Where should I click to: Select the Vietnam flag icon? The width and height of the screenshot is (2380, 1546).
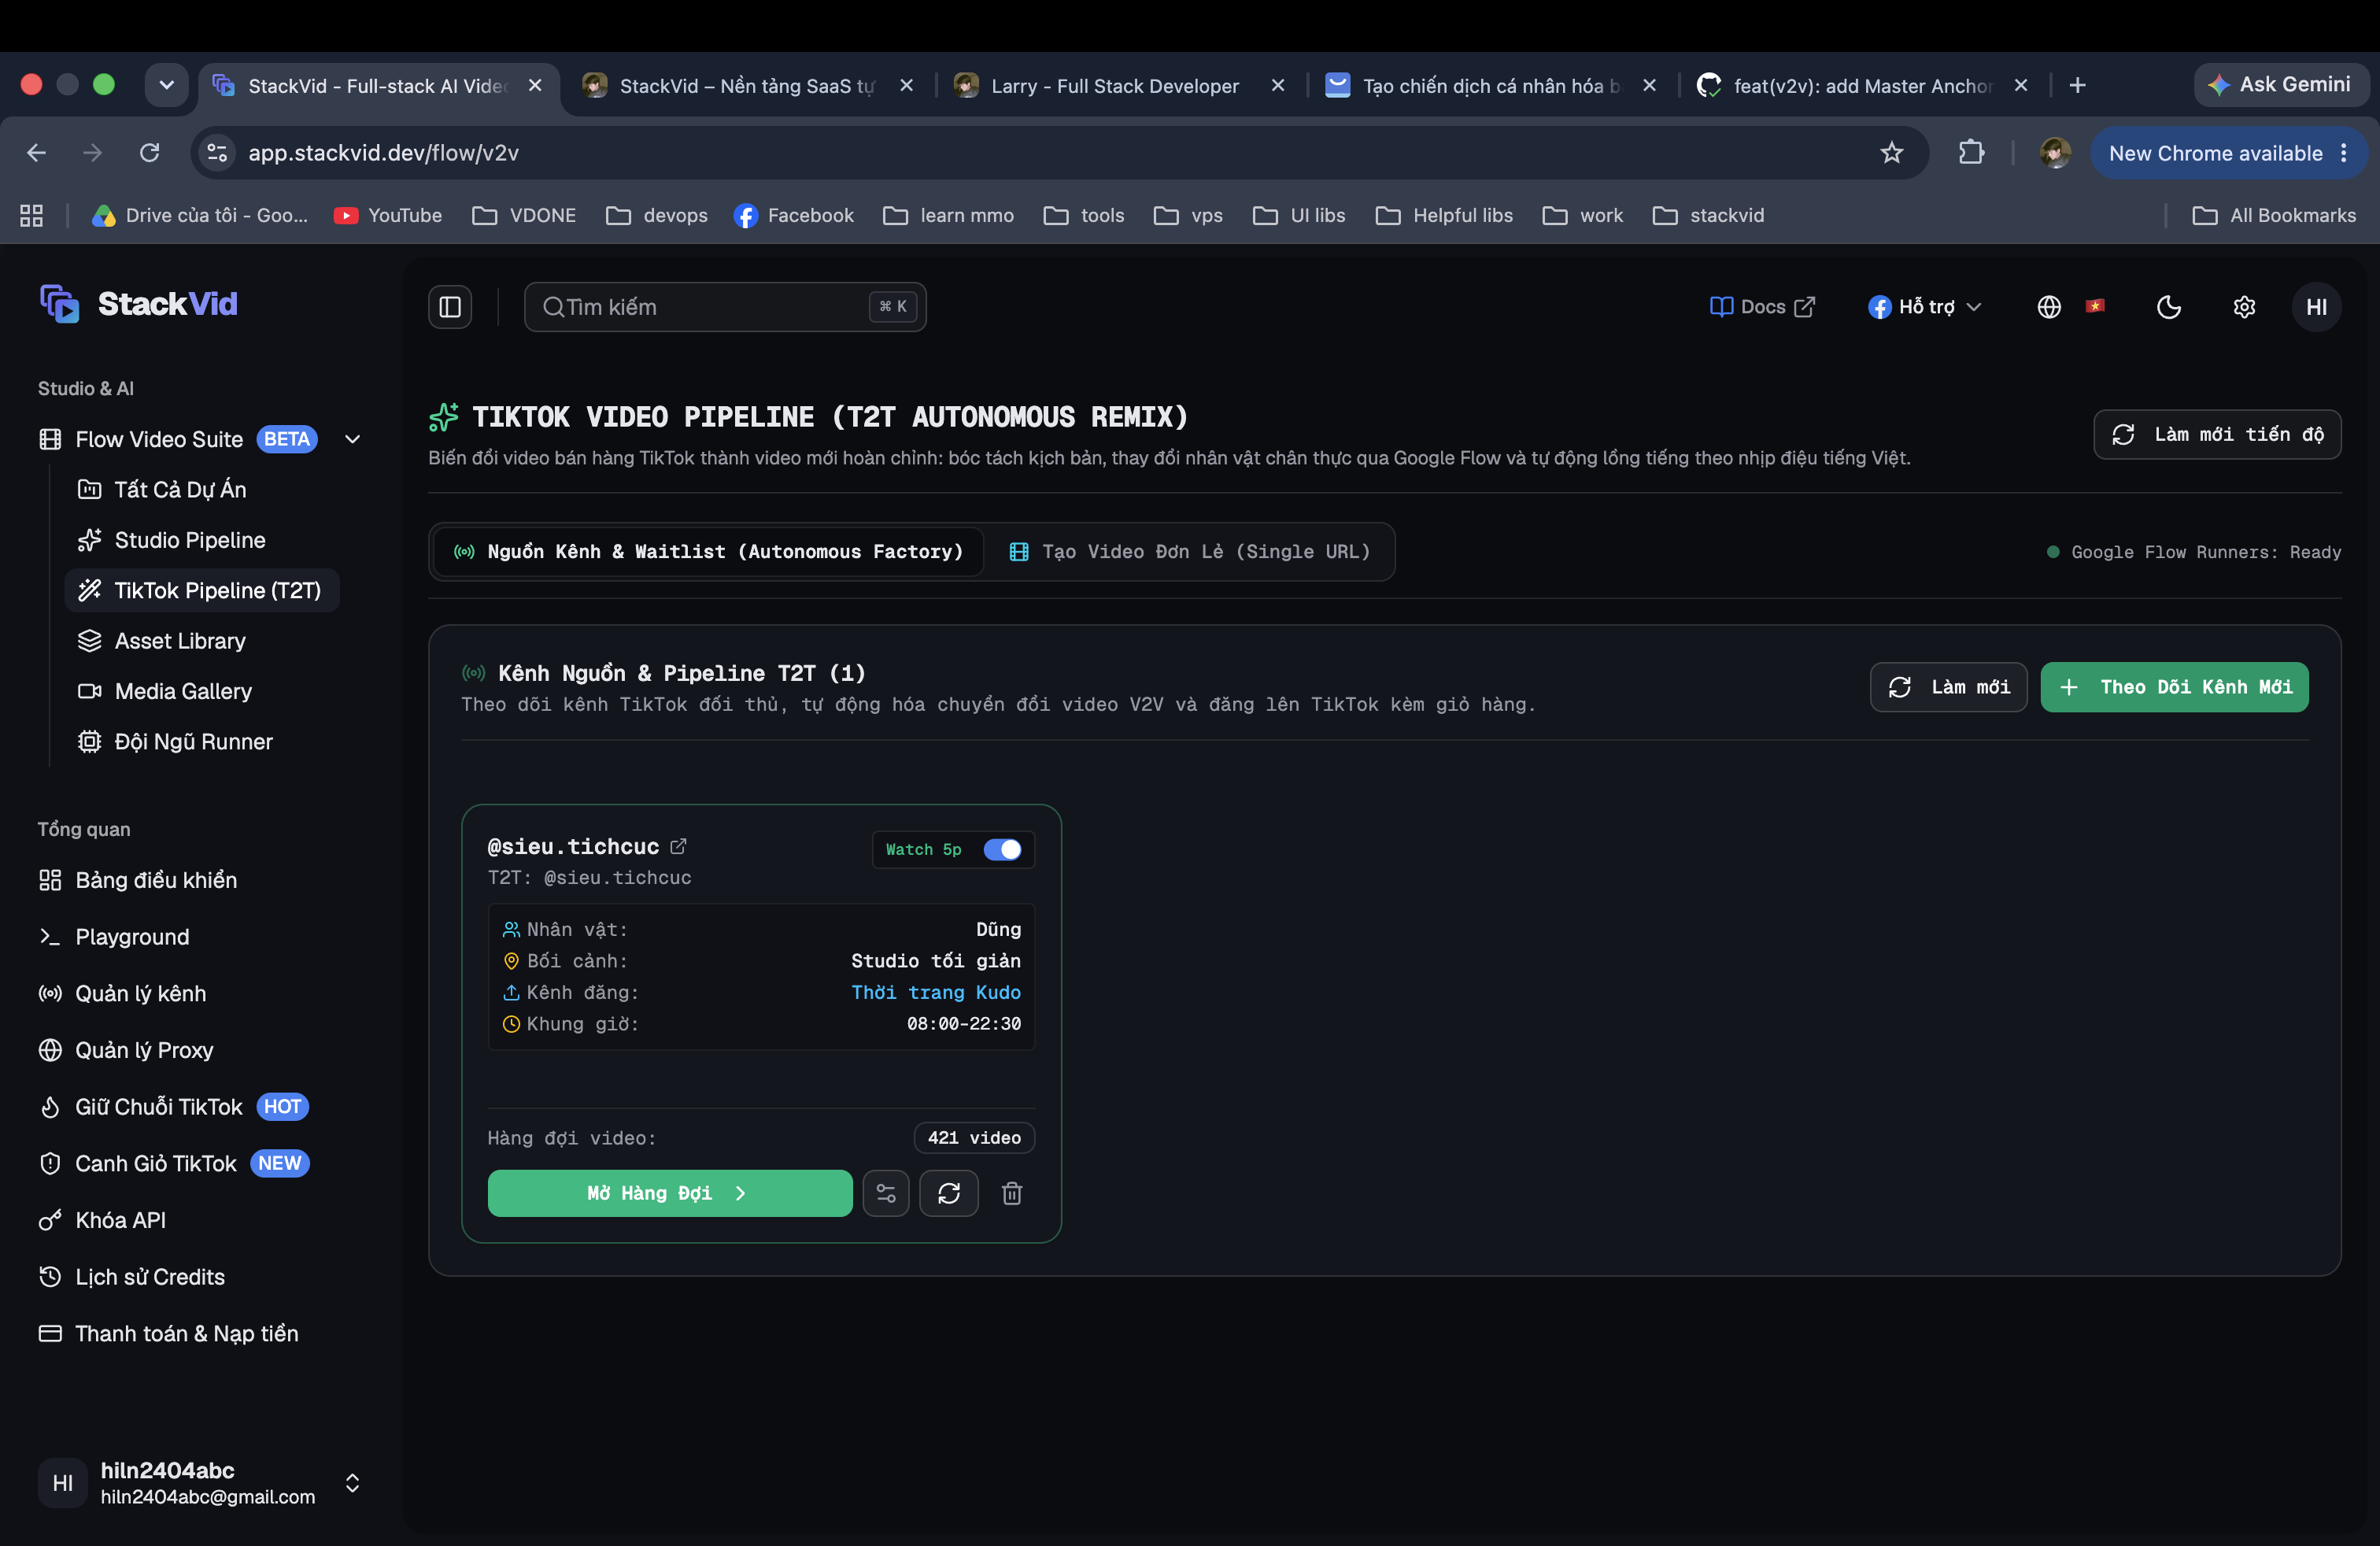tap(2095, 306)
